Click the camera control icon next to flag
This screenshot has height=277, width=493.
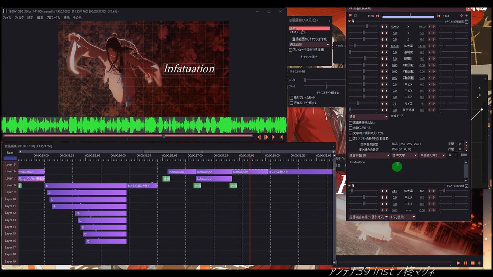[x=355, y=16]
